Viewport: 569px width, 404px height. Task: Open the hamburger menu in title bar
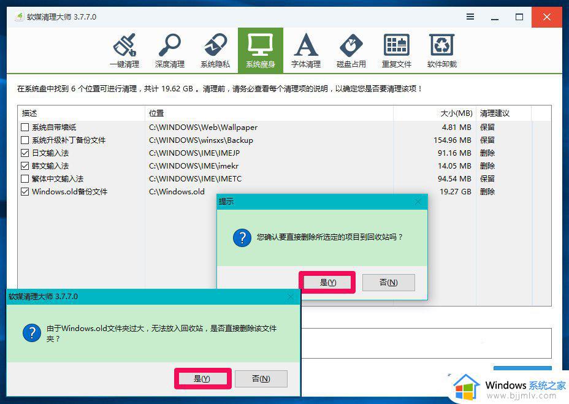coord(470,17)
